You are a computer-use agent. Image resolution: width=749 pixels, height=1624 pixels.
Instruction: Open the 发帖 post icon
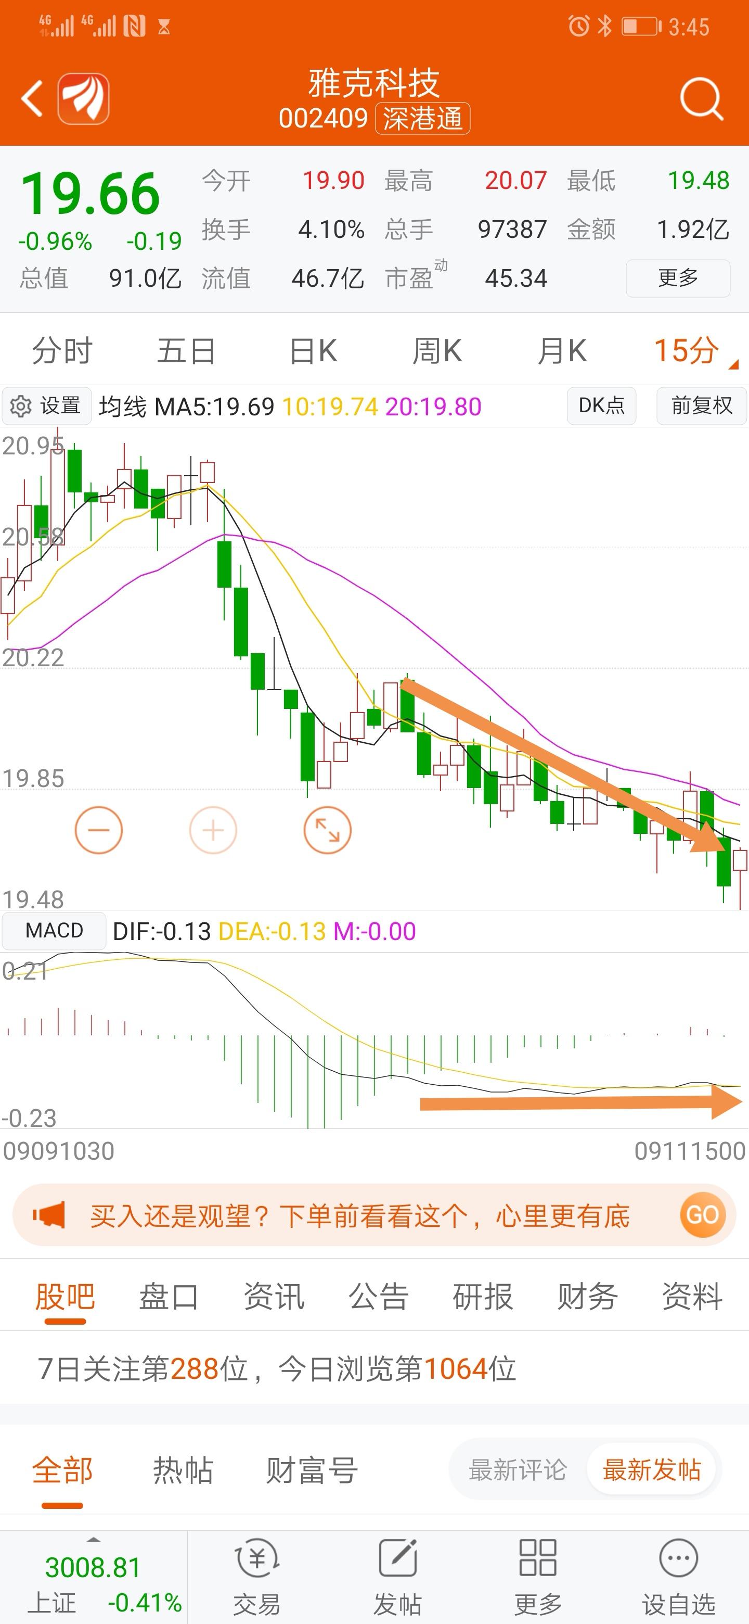397,1557
